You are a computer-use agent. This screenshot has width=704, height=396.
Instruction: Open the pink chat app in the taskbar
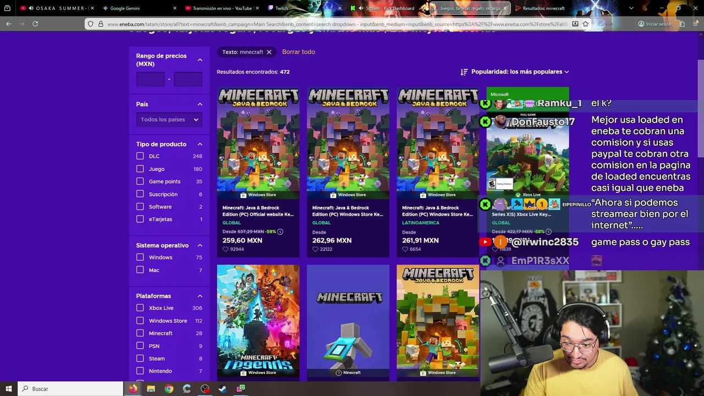[x=241, y=389]
